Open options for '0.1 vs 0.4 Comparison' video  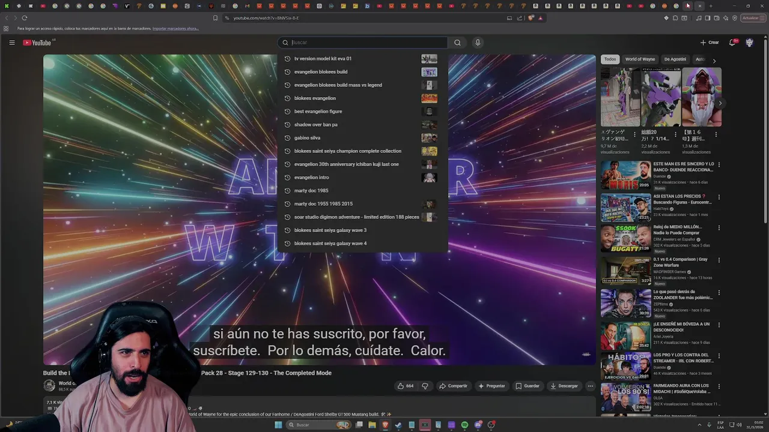pyautogui.click(x=719, y=260)
